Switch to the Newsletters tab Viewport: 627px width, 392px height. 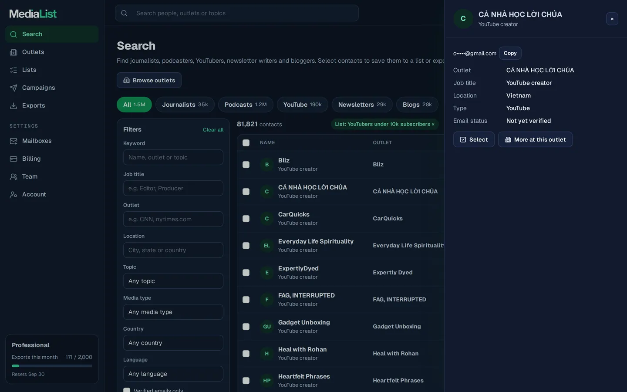pyautogui.click(x=362, y=105)
